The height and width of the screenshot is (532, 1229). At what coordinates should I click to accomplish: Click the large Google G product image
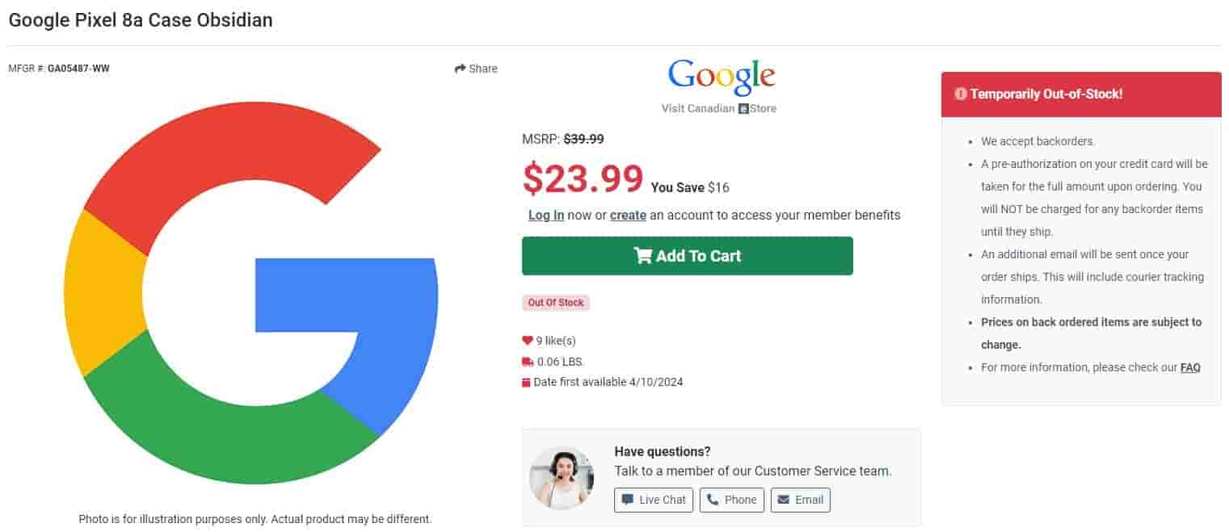point(251,293)
